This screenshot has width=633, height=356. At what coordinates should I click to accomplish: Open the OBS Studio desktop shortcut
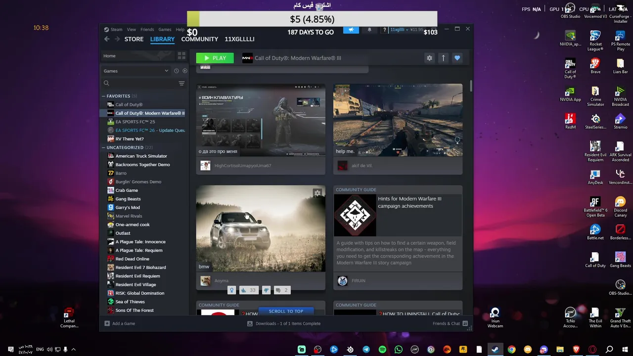[570, 10]
